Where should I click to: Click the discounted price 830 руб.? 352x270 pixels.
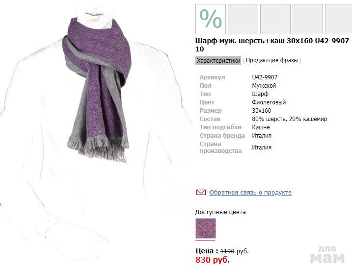213,260
